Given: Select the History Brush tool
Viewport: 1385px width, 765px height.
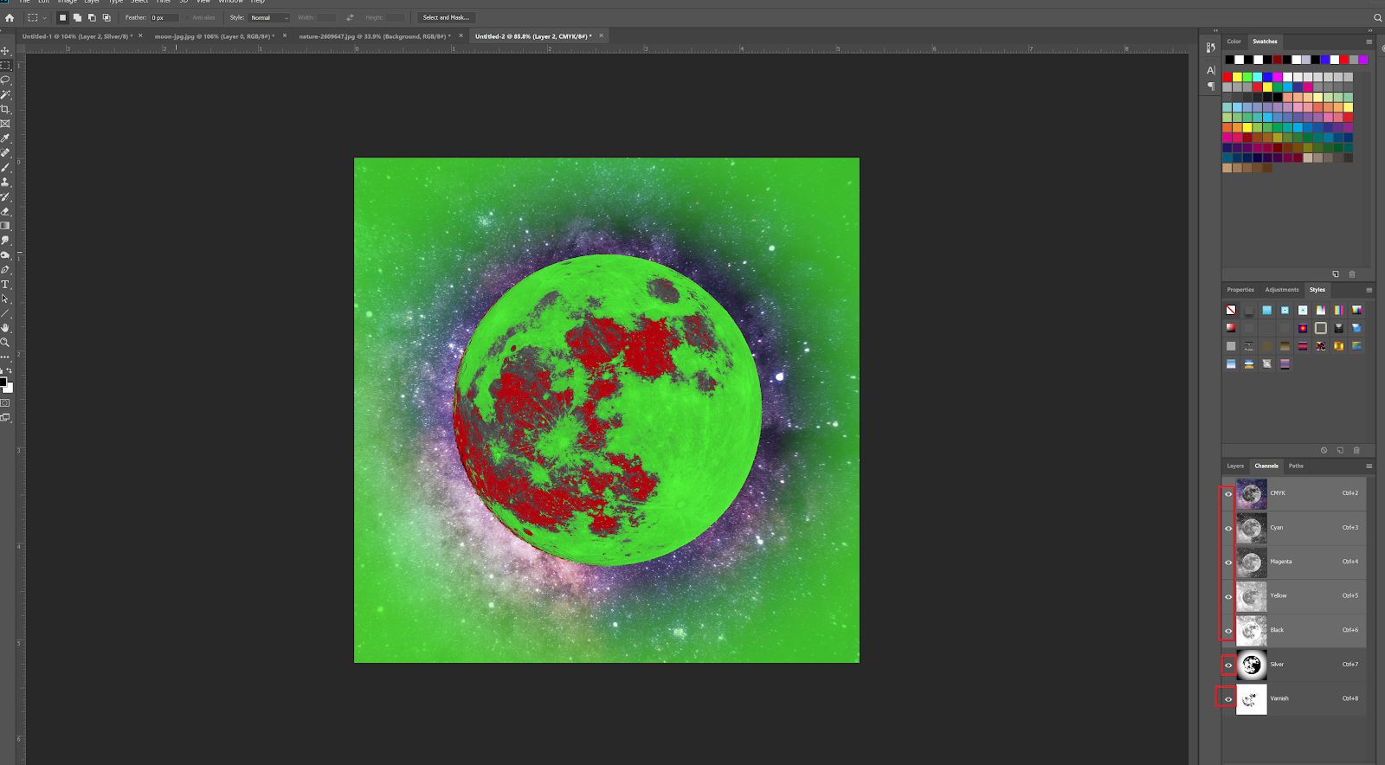Looking at the screenshot, I should pyautogui.click(x=5, y=197).
